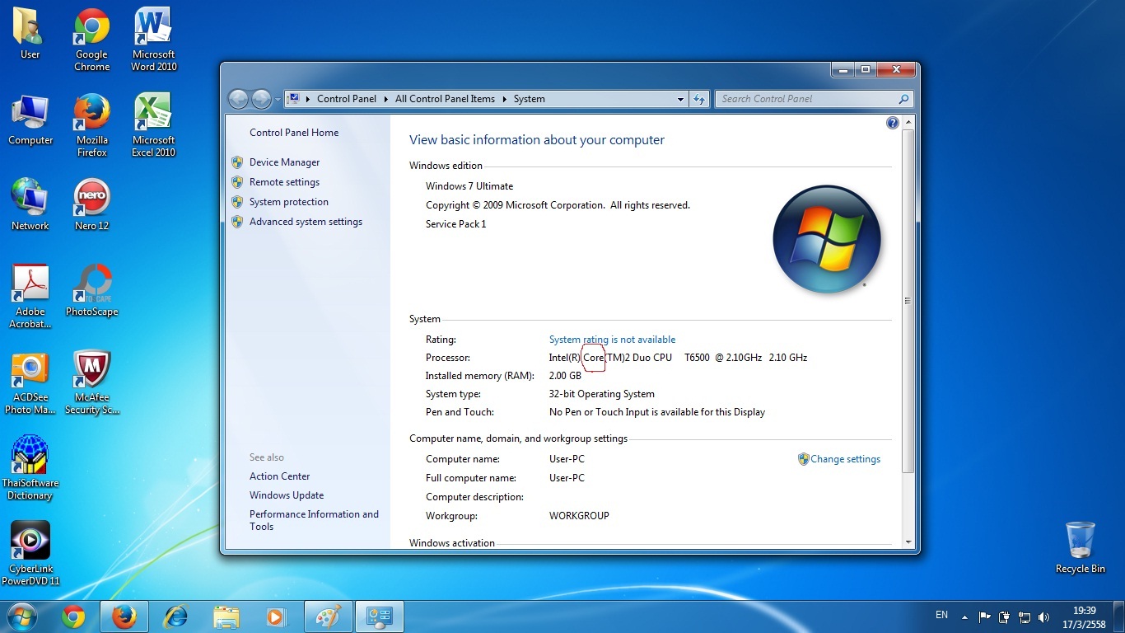This screenshot has height=633, width=1125.
Task: Open Paint from the taskbar
Action: [x=328, y=617]
